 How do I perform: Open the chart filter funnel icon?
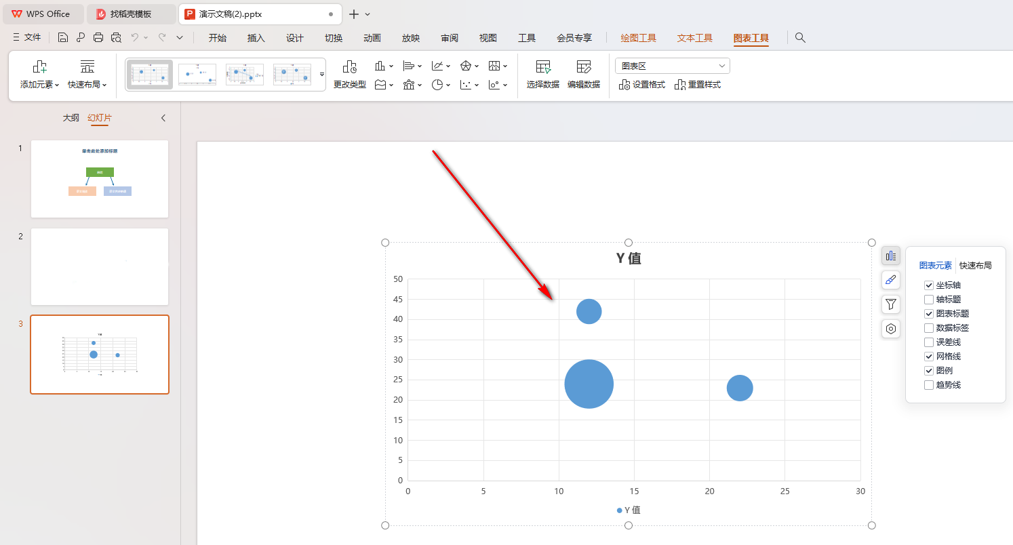[891, 304]
